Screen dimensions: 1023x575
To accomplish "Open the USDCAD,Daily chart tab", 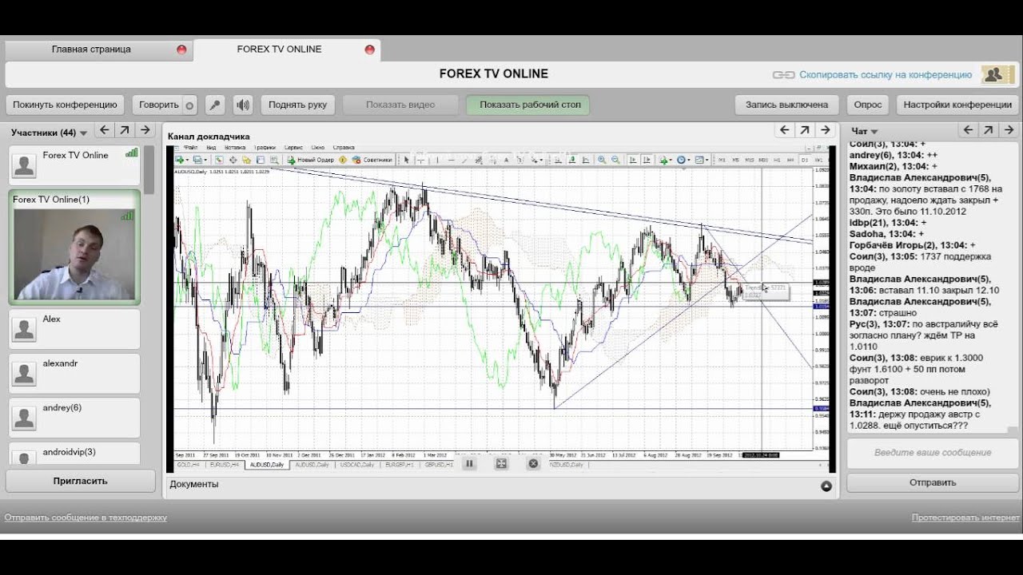I will click(x=356, y=465).
